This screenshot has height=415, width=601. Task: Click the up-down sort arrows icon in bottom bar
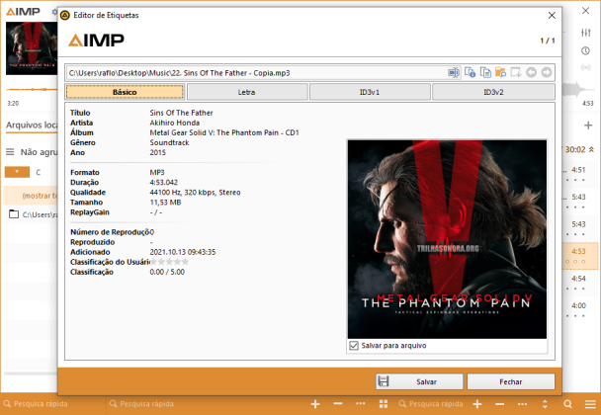coord(545,404)
